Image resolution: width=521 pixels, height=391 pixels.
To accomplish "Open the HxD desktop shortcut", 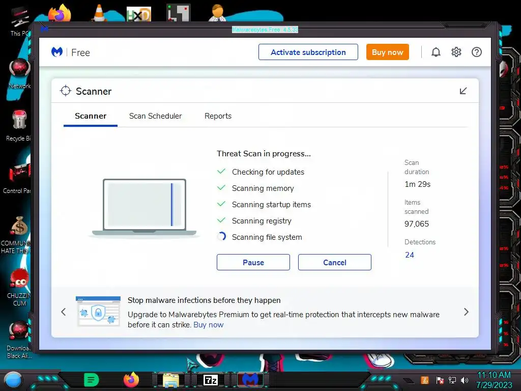I will 139,14.
